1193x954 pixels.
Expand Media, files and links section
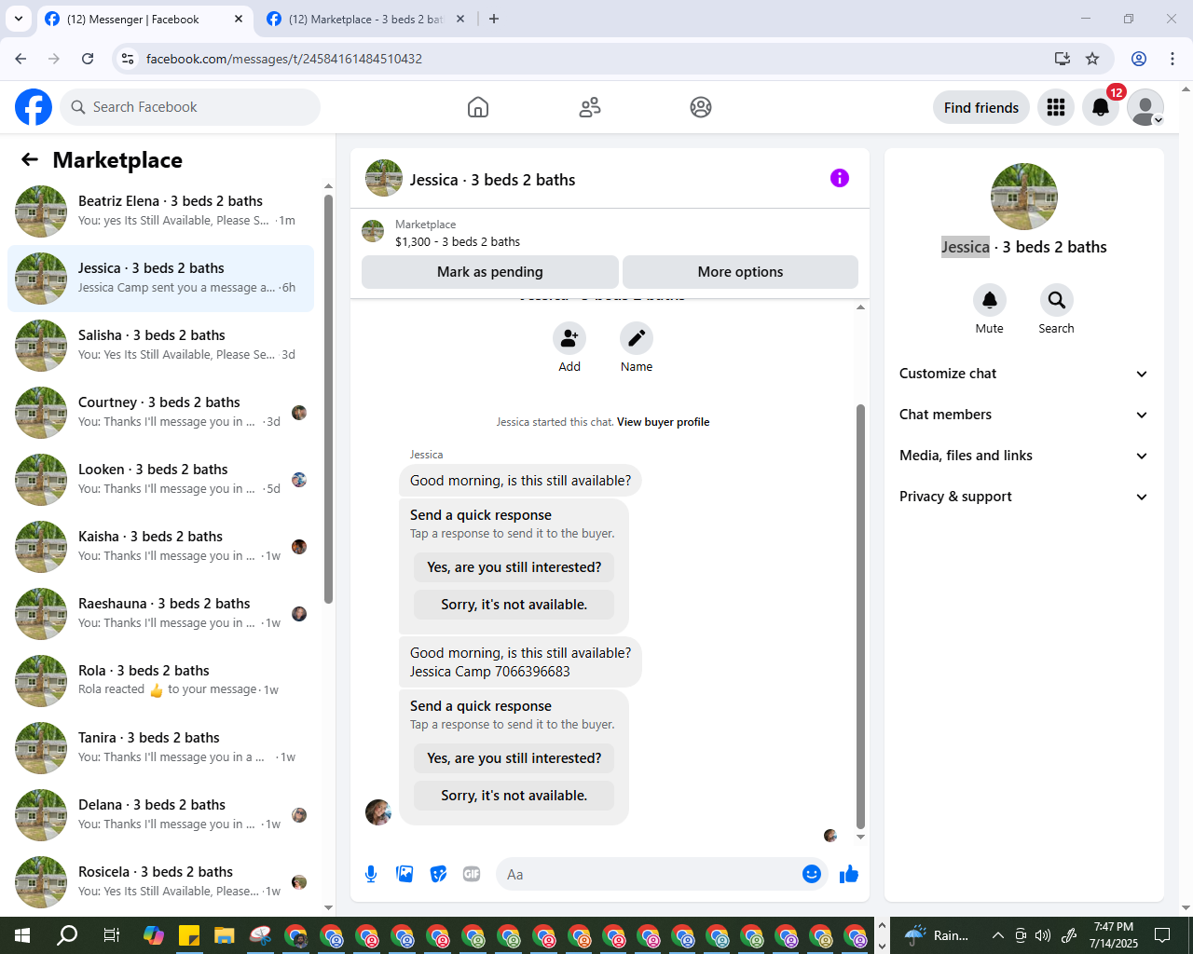click(1023, 456)
